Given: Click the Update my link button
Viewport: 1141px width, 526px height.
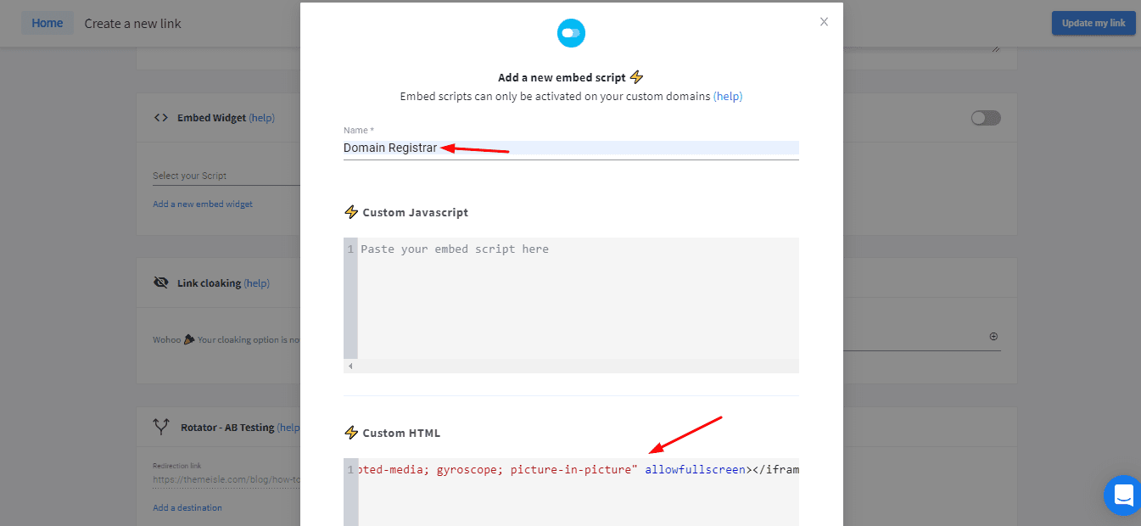Looking at the screenshot, I should (1093, 23).
